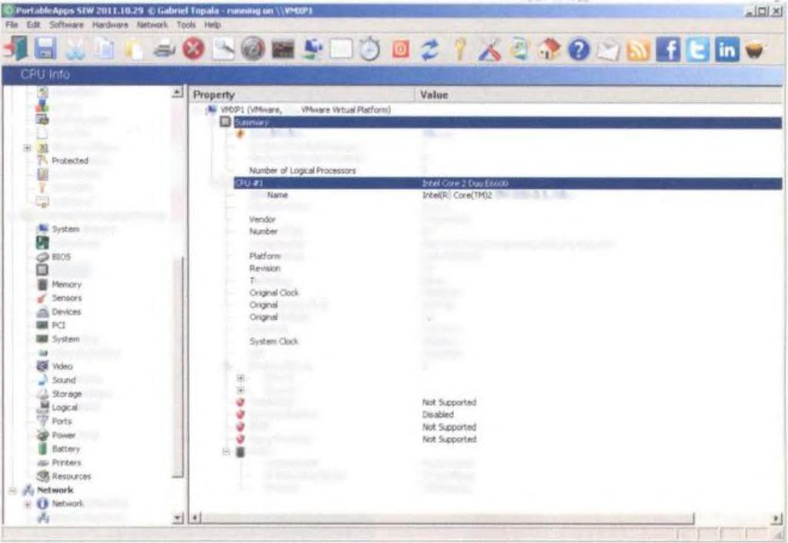Open the Edit menu

click(x=33, y=25)
